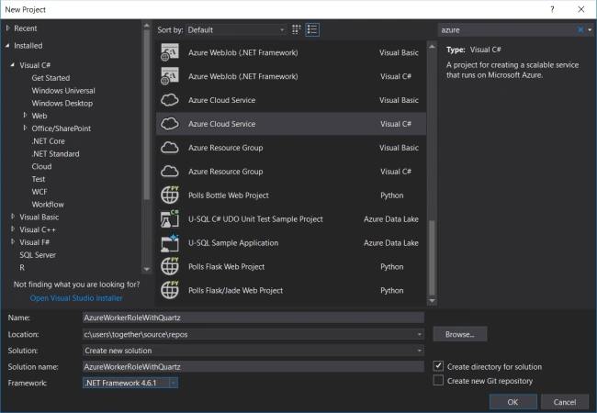The width and height of the screenshot is (597, 413).
Task: Click the Visual Basic Azure WebJob template icon
Action: point(169,52)
